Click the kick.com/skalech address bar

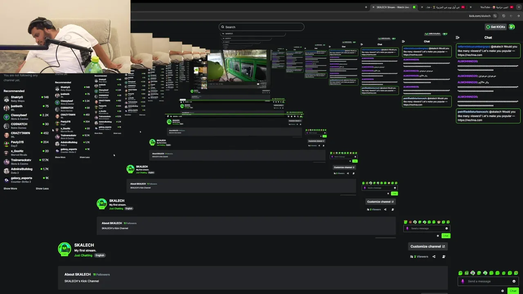point(480,16)
